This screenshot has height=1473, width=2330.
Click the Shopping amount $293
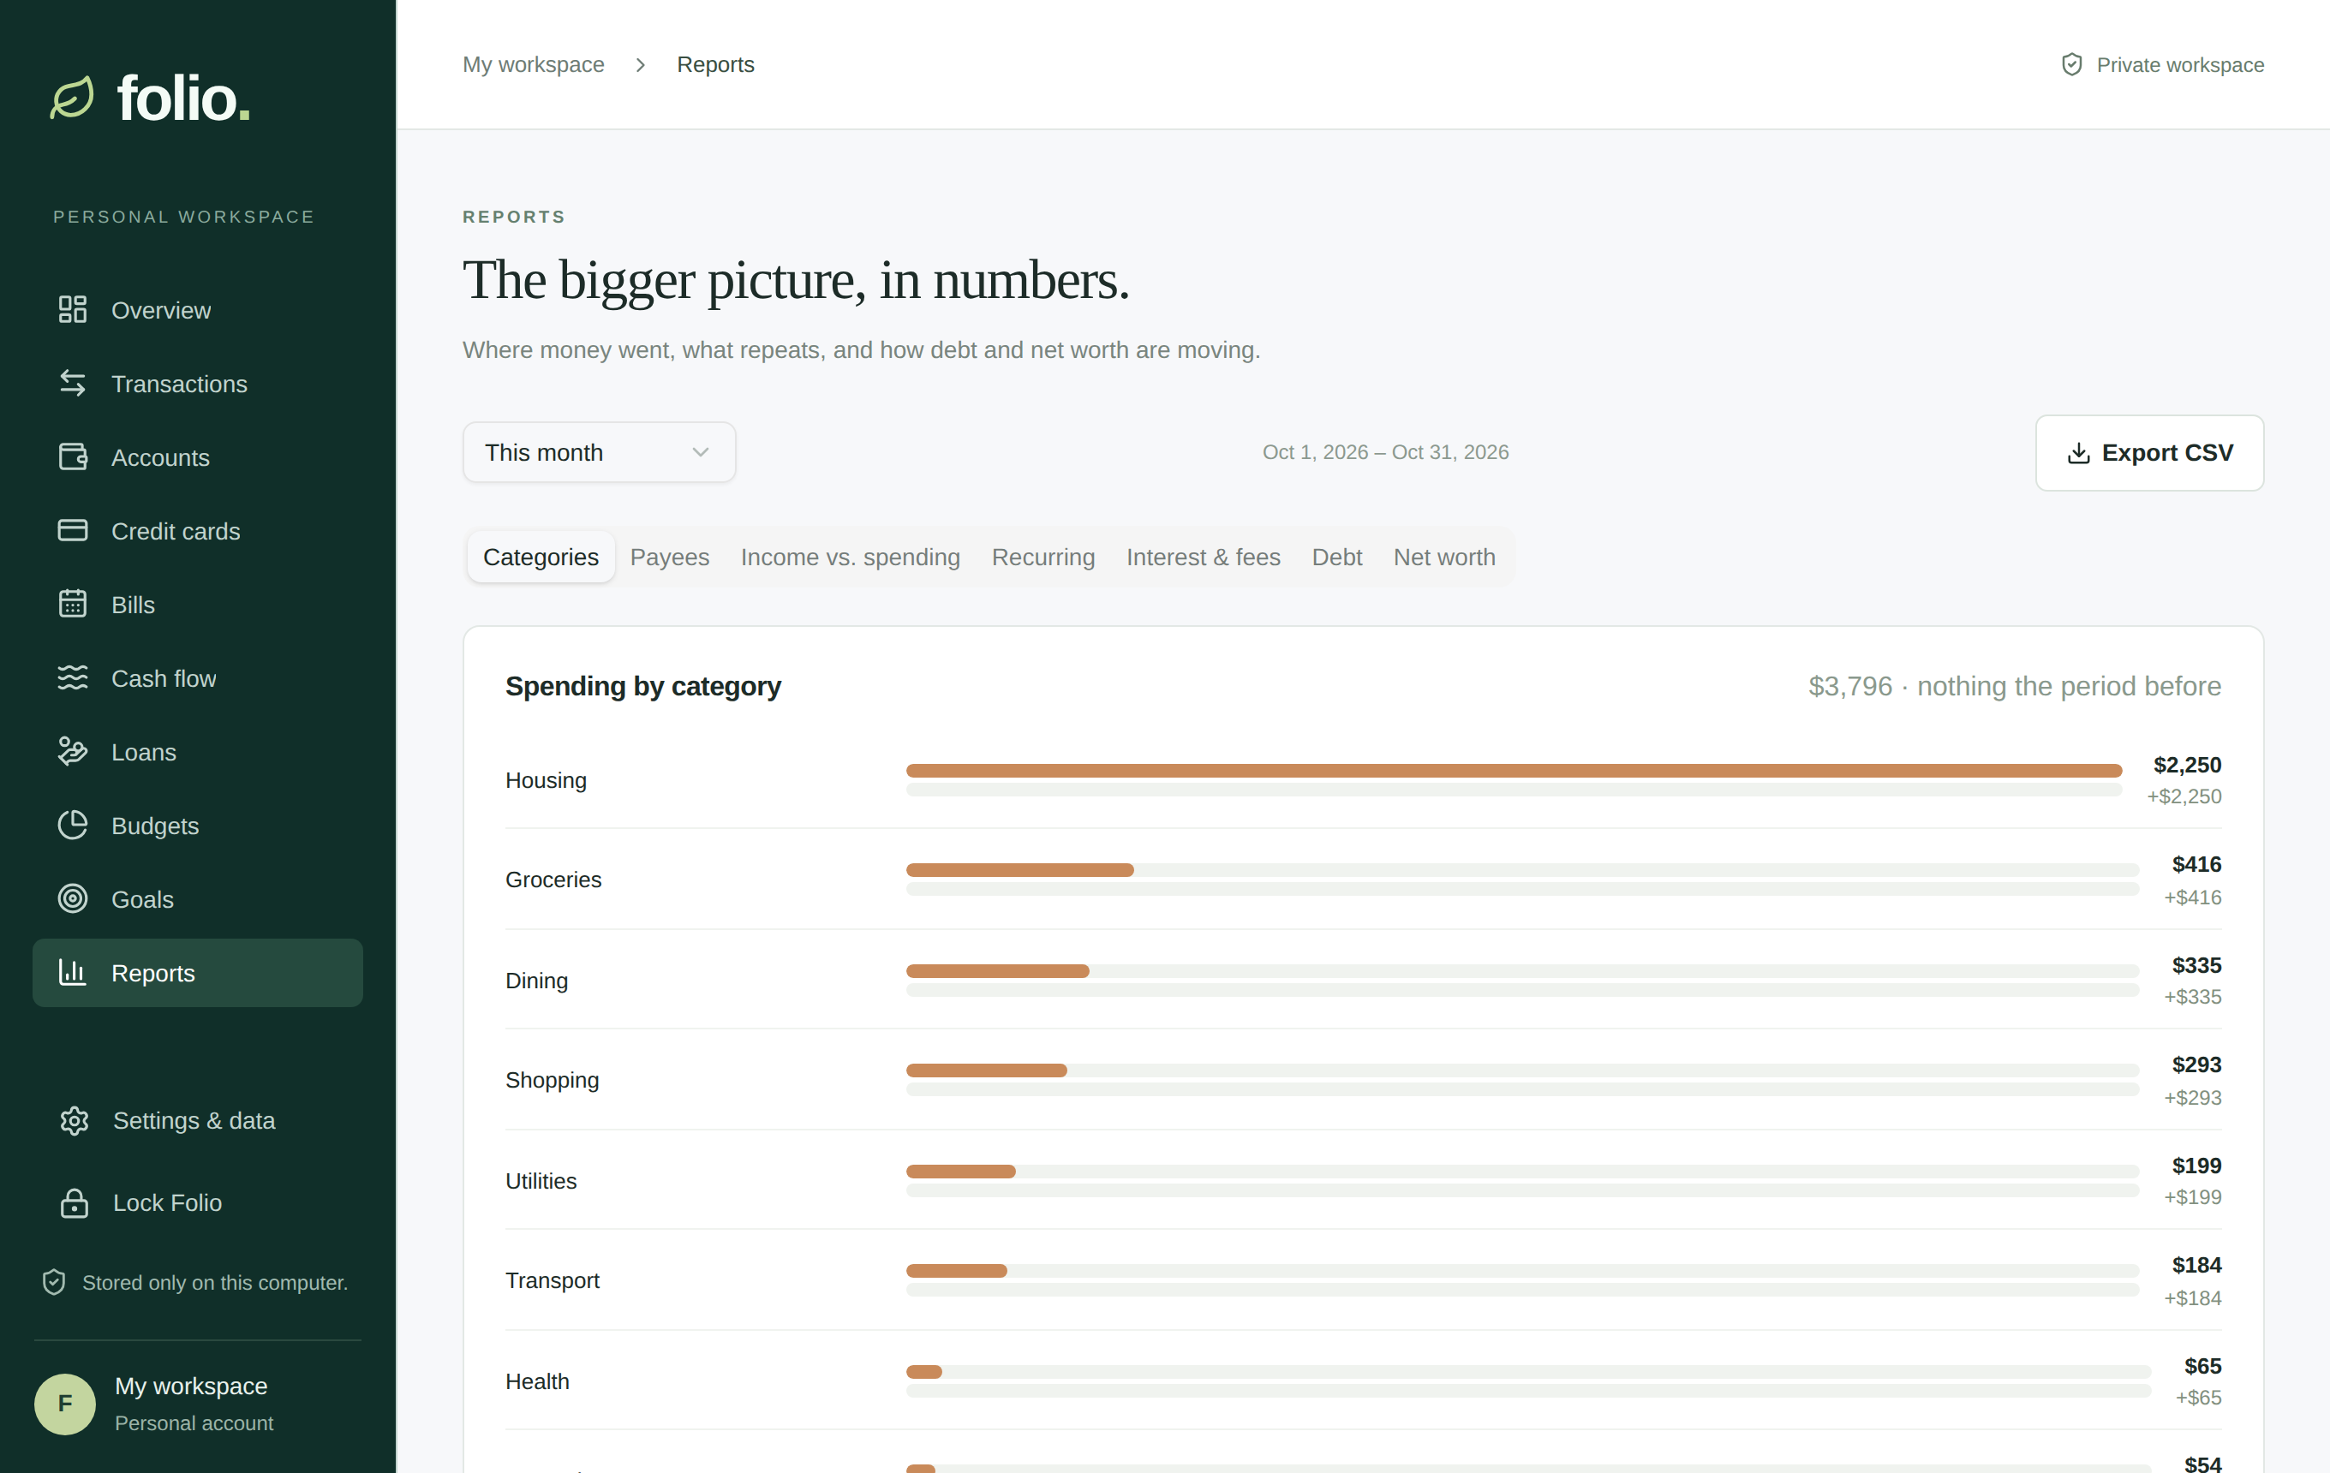[2196, 1064]
